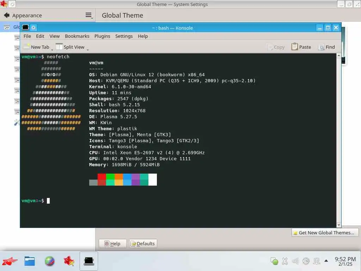This screenshot has height=271, width=361.
Task: Click the 'DE: Plasma 5.27.5' line
Action: (x=113, y=116)
